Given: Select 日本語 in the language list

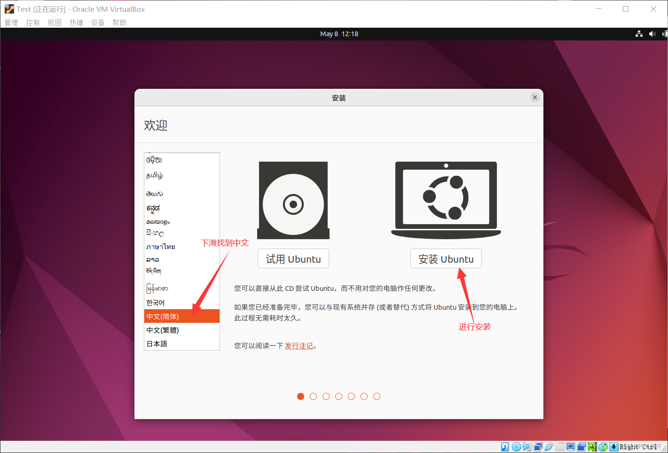Looking at the screenshot, I should click(182, 344).
